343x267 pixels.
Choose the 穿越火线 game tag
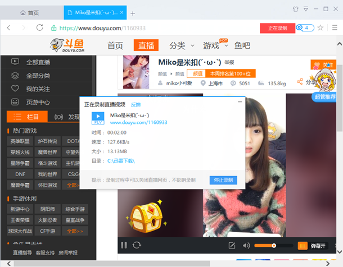pyautogui.click(x=20, y=152)
